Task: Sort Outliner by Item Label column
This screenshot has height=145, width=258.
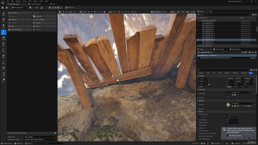Action: [x=203, y=18]
